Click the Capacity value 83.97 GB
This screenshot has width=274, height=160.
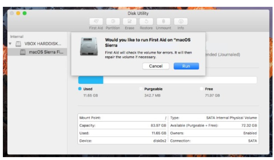pos(158,125)
